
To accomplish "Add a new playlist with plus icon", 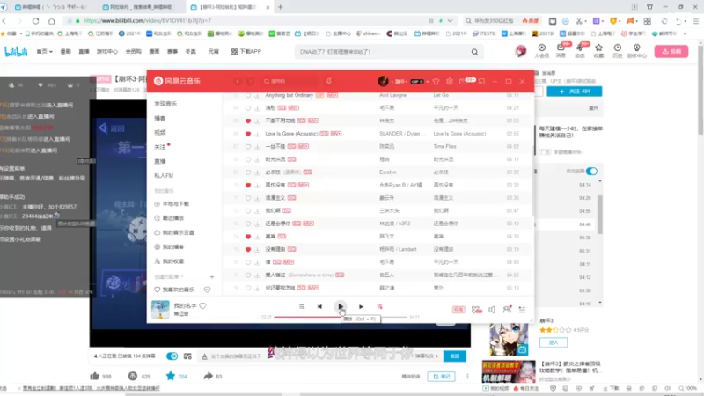I will coord(212,277).
